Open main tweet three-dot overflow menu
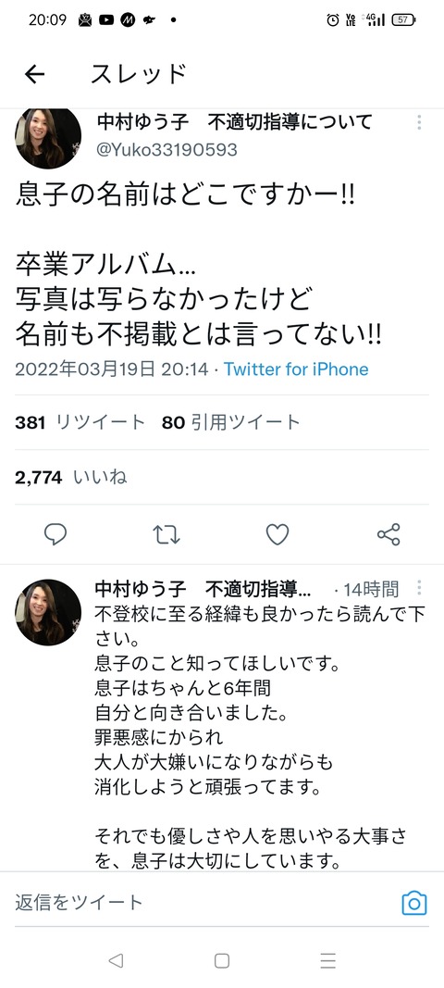The height and width of the screenshot is (988, 444). click(419, 122)
